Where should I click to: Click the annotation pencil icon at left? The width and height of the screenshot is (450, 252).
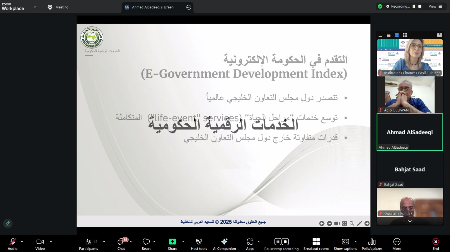tap(8, 224)
